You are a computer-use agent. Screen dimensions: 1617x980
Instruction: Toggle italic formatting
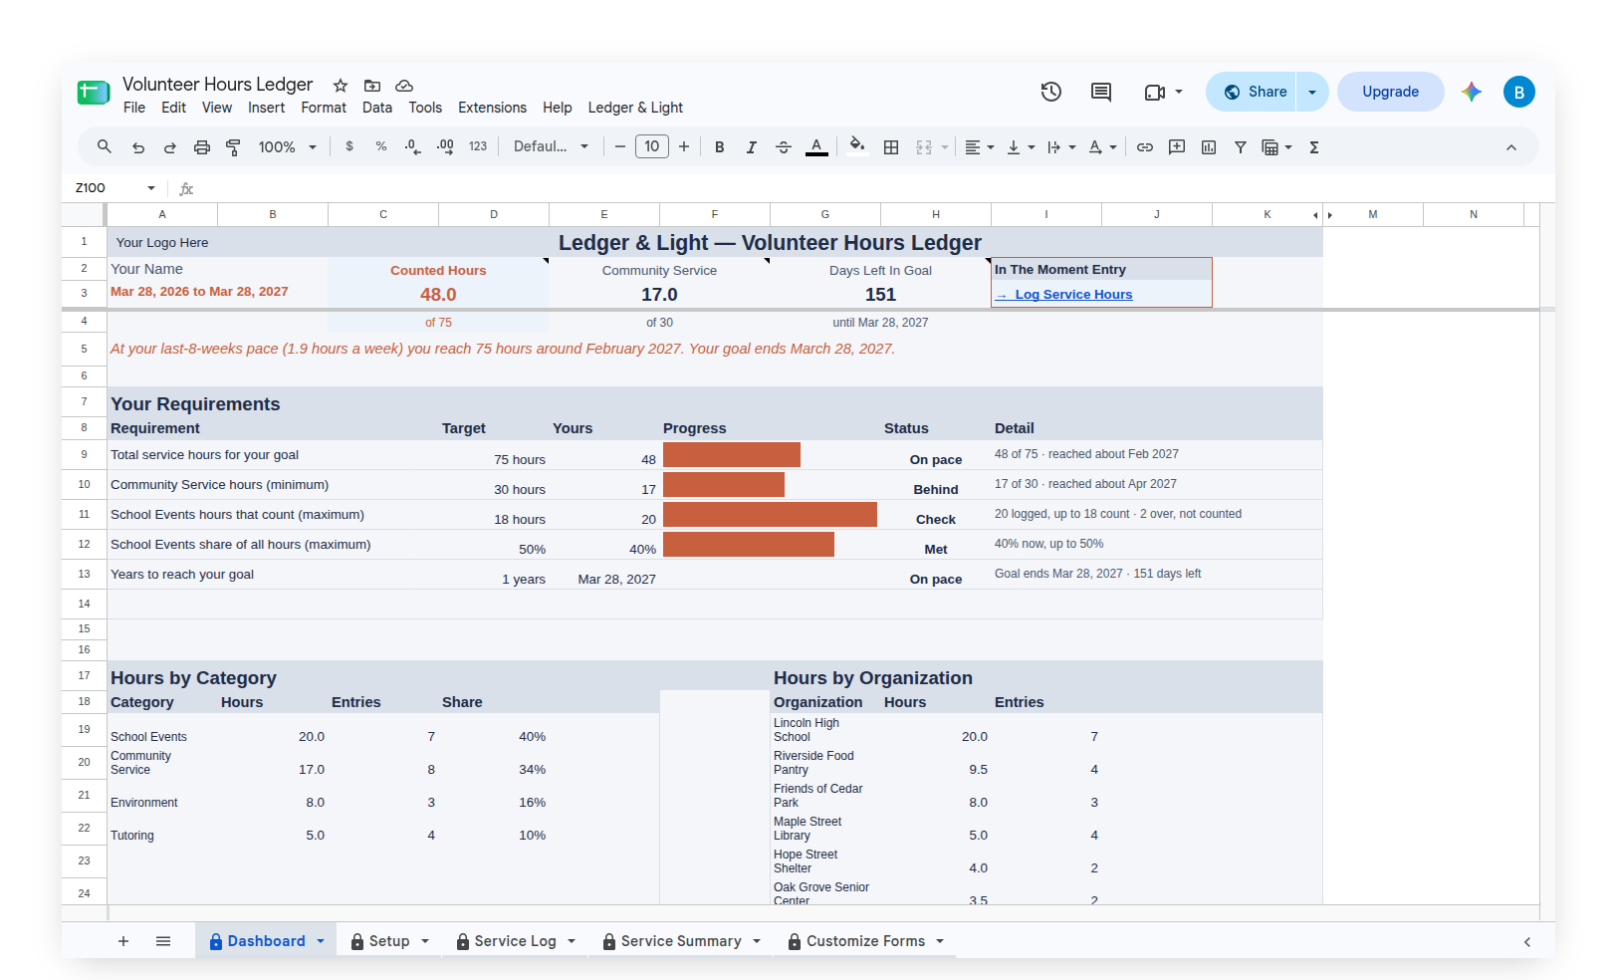(x=752, y=147)
